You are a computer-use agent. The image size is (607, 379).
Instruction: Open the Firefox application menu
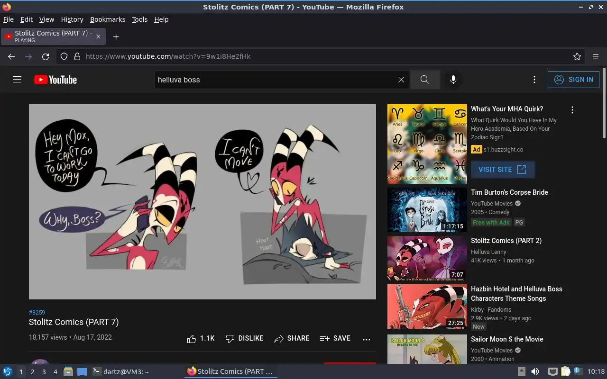coord(596,56)
